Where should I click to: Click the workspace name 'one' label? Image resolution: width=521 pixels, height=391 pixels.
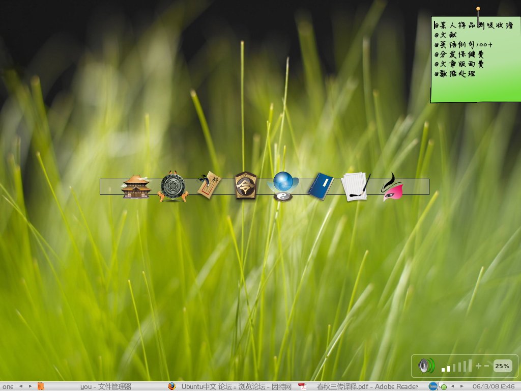[8, 387]
